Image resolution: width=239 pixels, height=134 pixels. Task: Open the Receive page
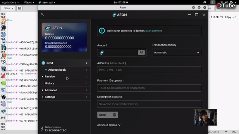pos(66,77)
